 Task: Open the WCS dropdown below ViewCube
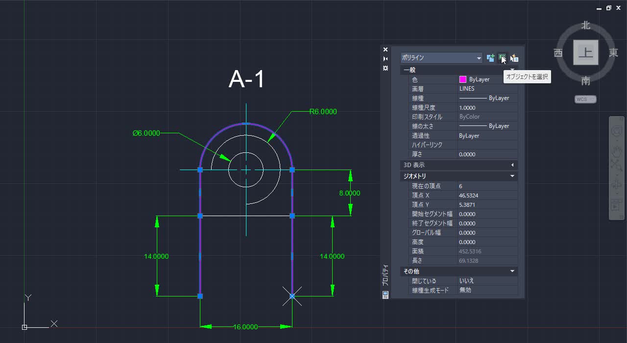(x=585, y=99)
